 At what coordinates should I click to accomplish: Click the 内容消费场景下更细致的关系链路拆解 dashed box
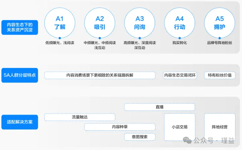coord(100,75)
